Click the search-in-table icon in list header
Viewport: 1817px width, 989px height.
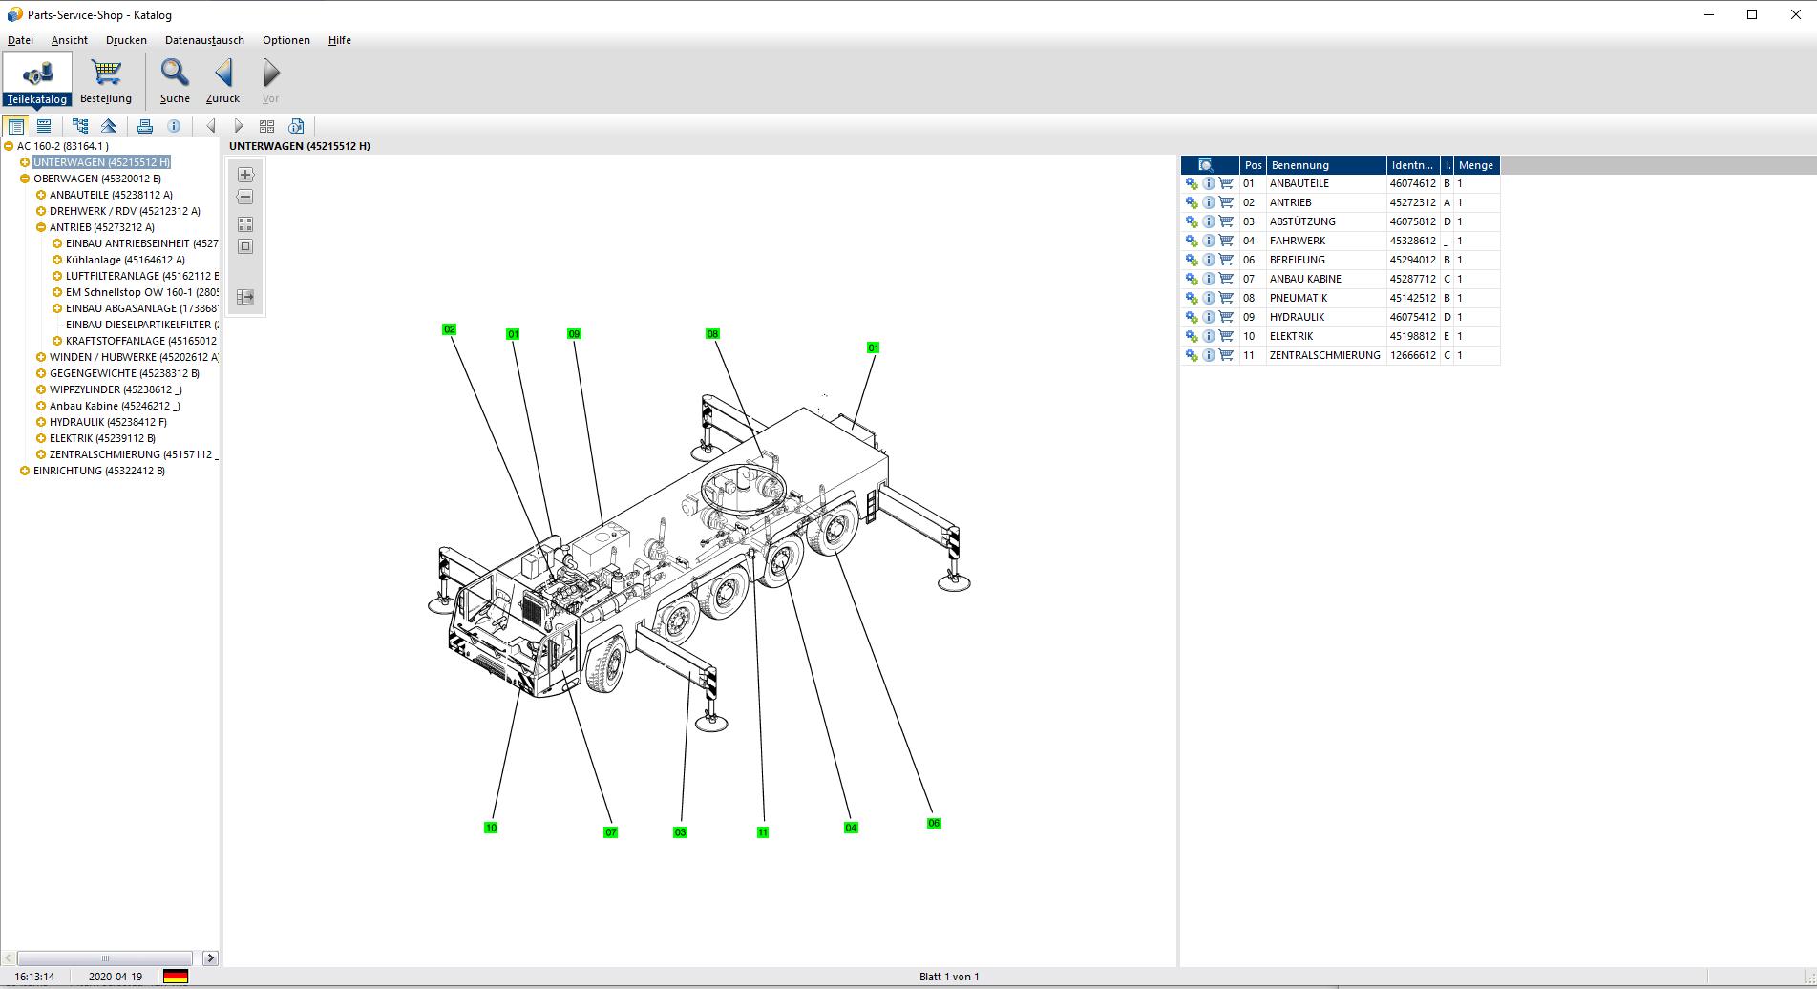click(1206, 165)
